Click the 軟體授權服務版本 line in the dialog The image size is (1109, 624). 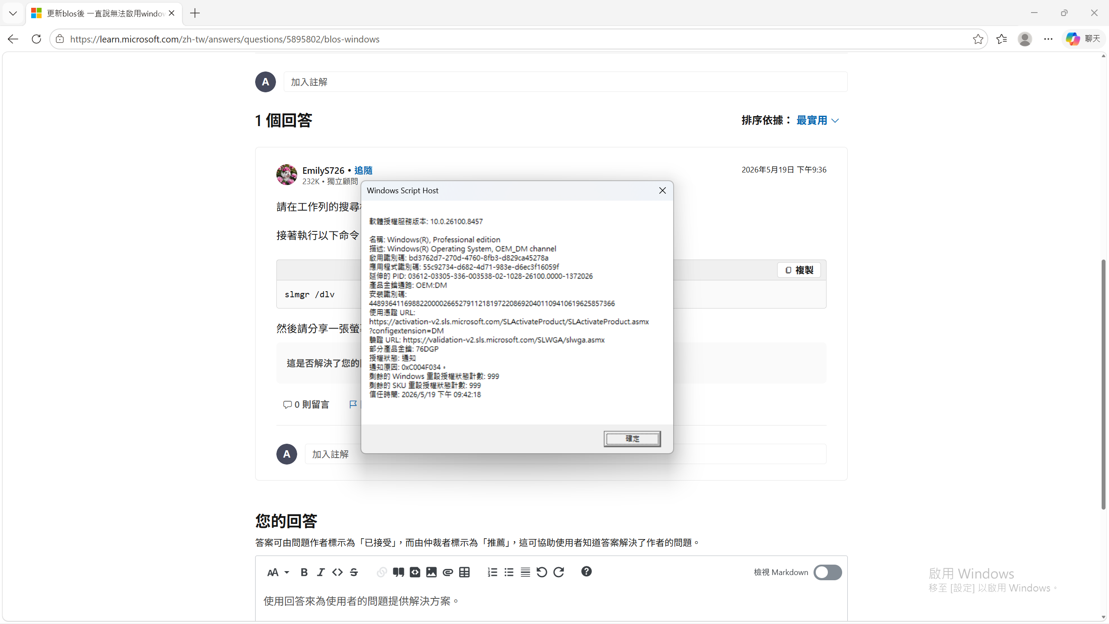[x=426, y=221]
